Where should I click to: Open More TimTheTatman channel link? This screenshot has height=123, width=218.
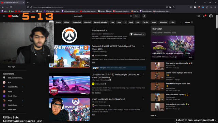point(102,106)
